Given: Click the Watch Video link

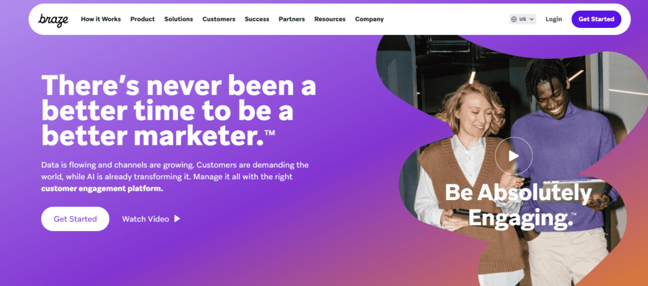Looking at the screenshot, I should [146, 219].
